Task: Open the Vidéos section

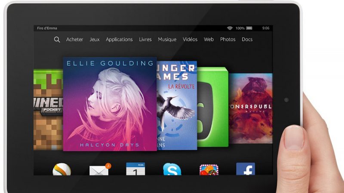Action: 190,39
